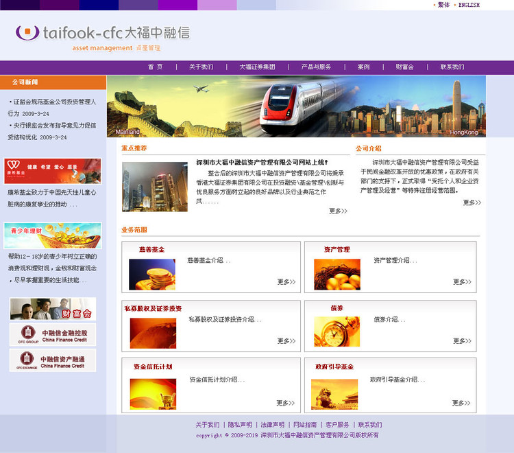Screen dimensions: 514x453
Task: Open headline 深圳市大福中融信资产管理有限公司网站上线
Action: (x=262, y=163)
